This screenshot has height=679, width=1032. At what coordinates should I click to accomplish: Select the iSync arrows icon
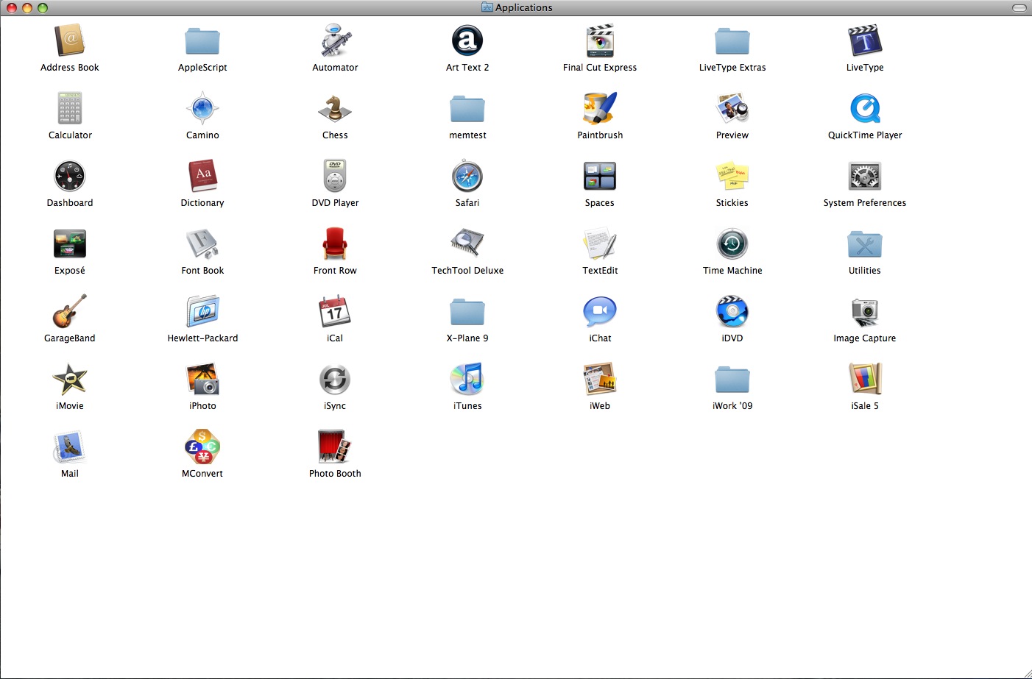click(335, 380)
